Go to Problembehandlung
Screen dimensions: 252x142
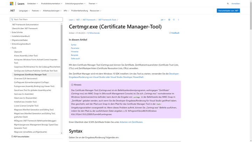[x=79, y=11]
